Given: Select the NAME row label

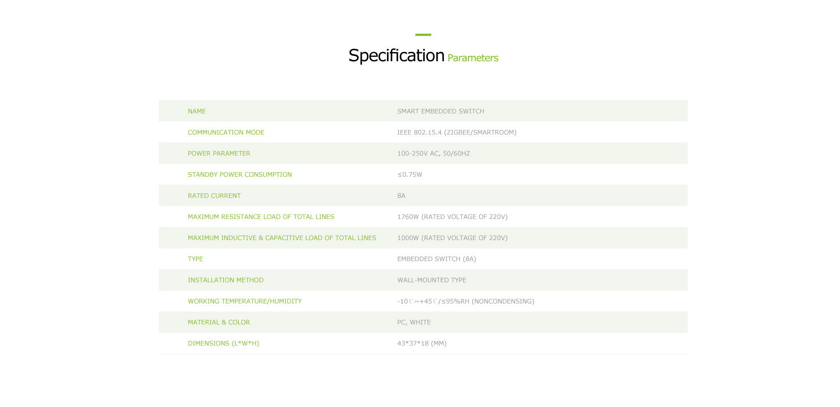Looking at the screenshot, I should pos(197,111).
